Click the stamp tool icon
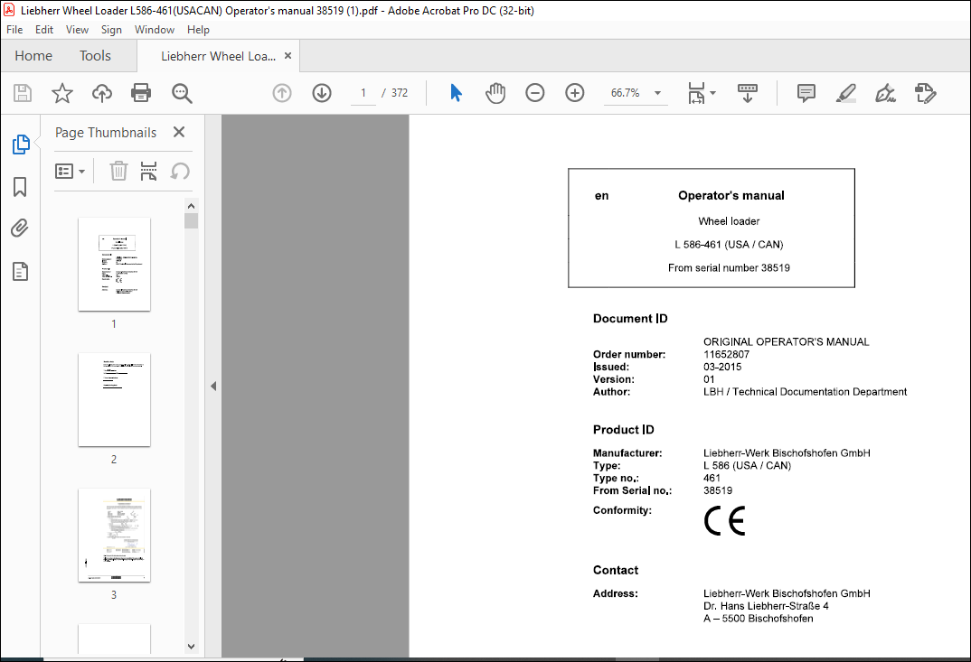 click(x=925, y=93)
